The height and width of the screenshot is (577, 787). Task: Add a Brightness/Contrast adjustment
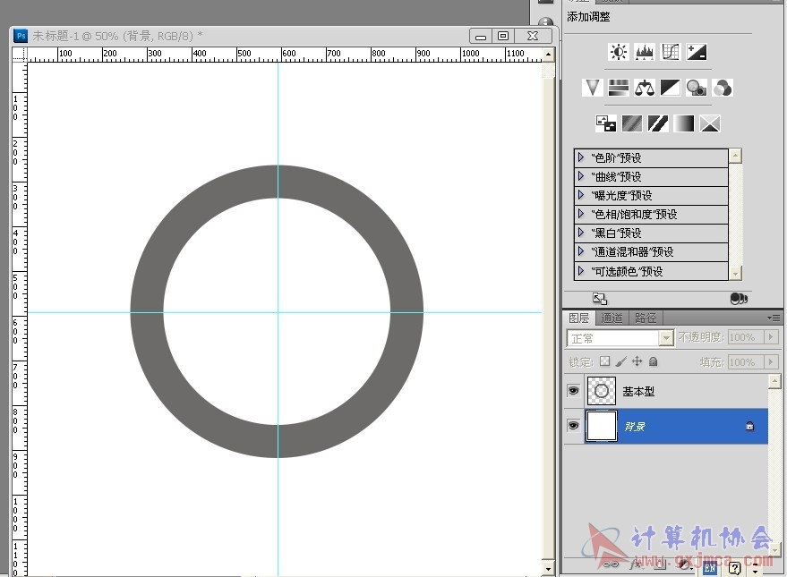pyautogui.click(x=619, y=52)
